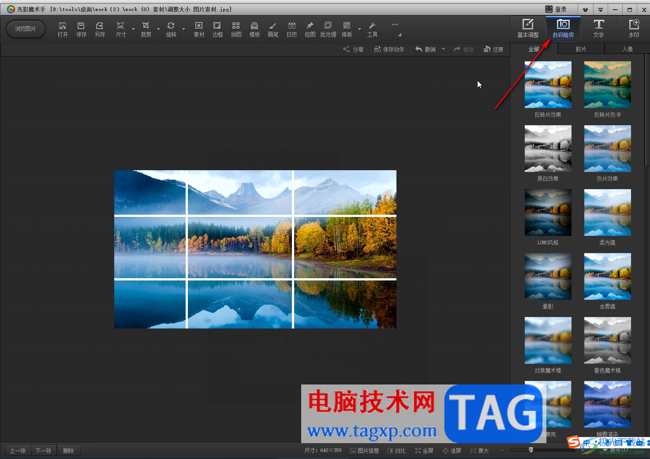Go to 下一张 next image
Image resolution: width=650 pixels, height=459 pixels.
click(x=44, y=451)
